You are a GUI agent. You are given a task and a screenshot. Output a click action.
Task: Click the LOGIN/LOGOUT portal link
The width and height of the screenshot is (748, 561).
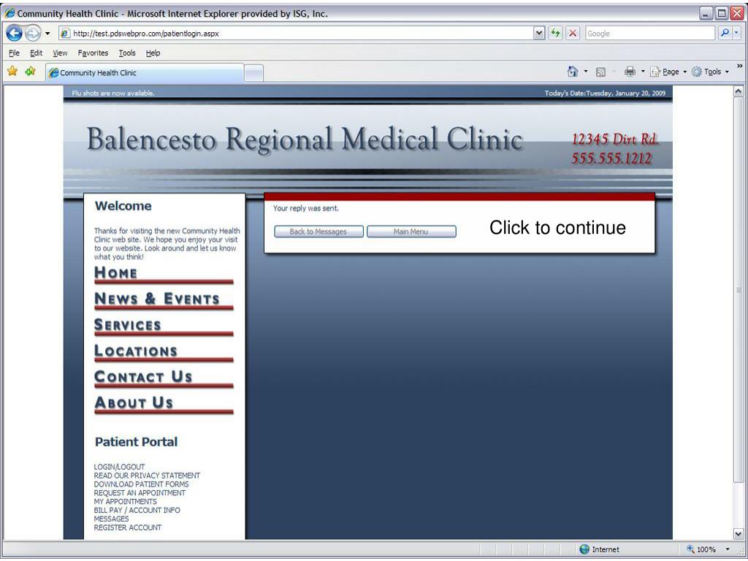click(x=119, y=467)
